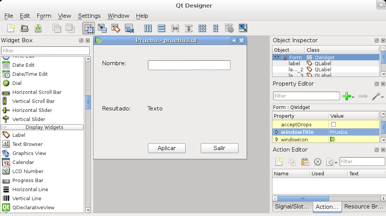The width and height of the screenshot is (386, 216).
Task: Open the Settings menu
Action: 89,16
